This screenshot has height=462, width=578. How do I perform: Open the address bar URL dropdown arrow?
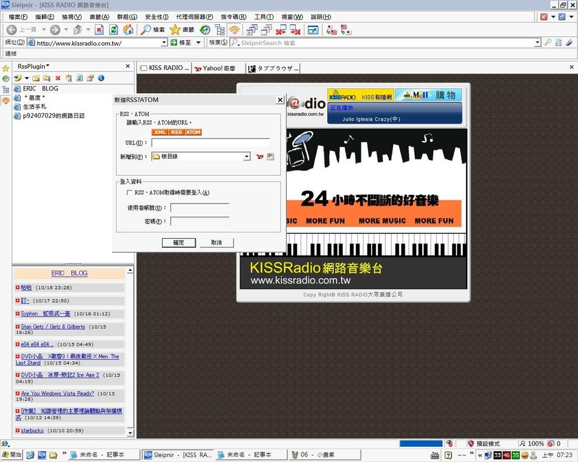tap(164, 43)
